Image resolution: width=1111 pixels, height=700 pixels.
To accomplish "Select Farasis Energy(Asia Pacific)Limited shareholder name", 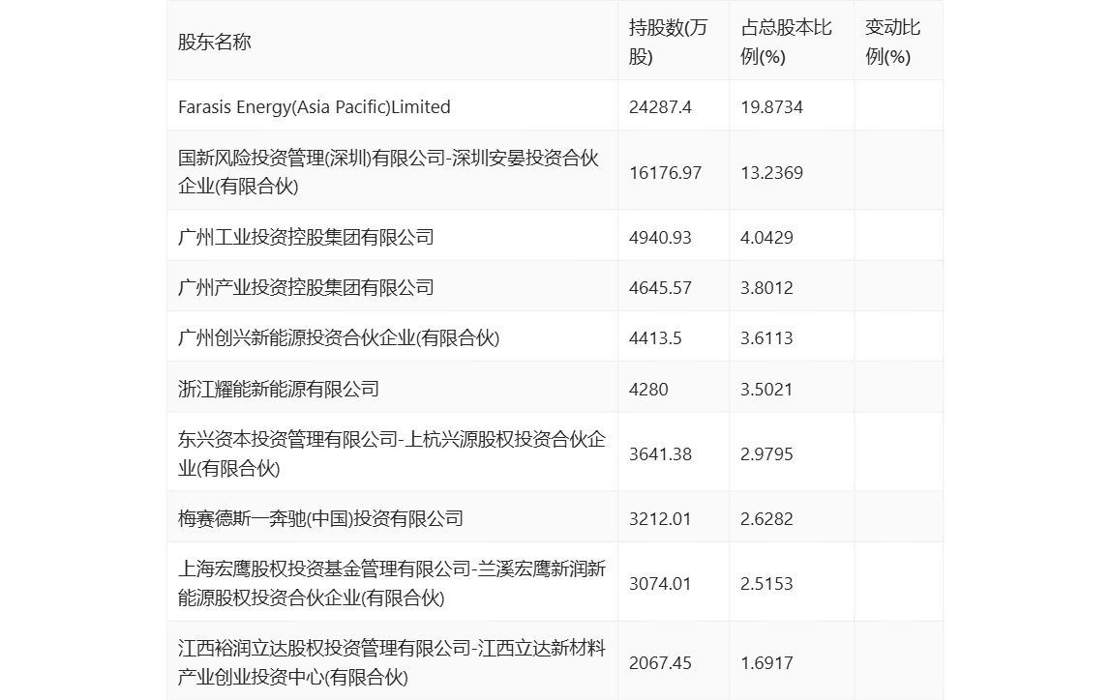I will [314, 107].
